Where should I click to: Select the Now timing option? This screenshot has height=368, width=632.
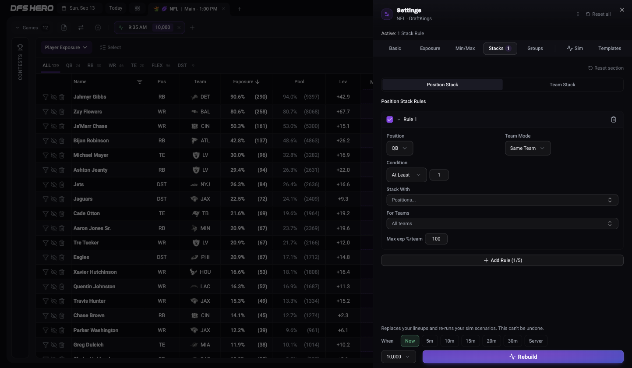pyautogui.click(x=410, y=341)
